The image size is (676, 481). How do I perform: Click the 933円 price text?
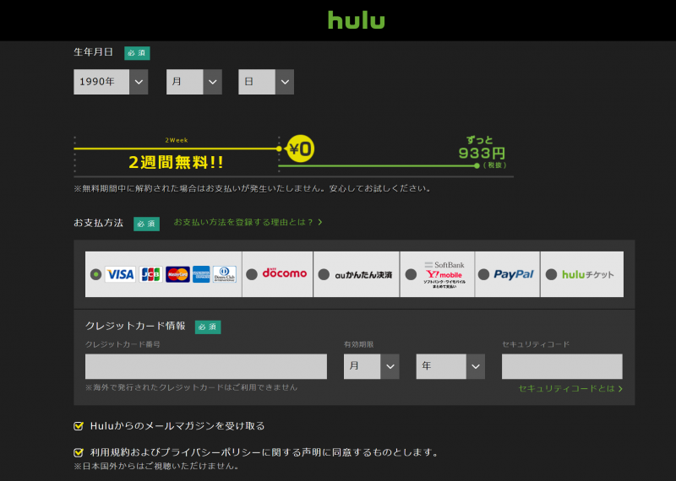482,153
